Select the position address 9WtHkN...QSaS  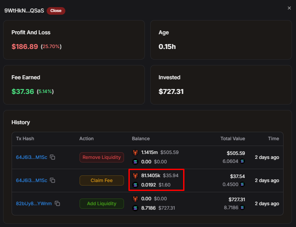[24, 11]
